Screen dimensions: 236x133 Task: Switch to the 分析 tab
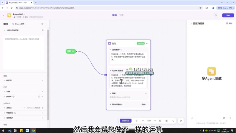122,15
